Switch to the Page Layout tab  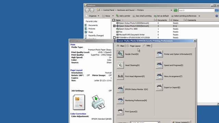[x=133, y=46]
